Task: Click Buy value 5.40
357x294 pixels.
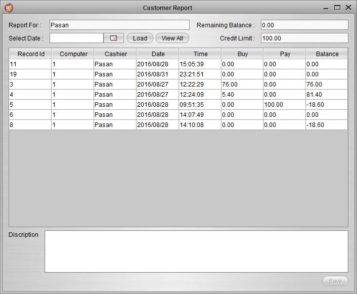Action: [x=242, y=94]
